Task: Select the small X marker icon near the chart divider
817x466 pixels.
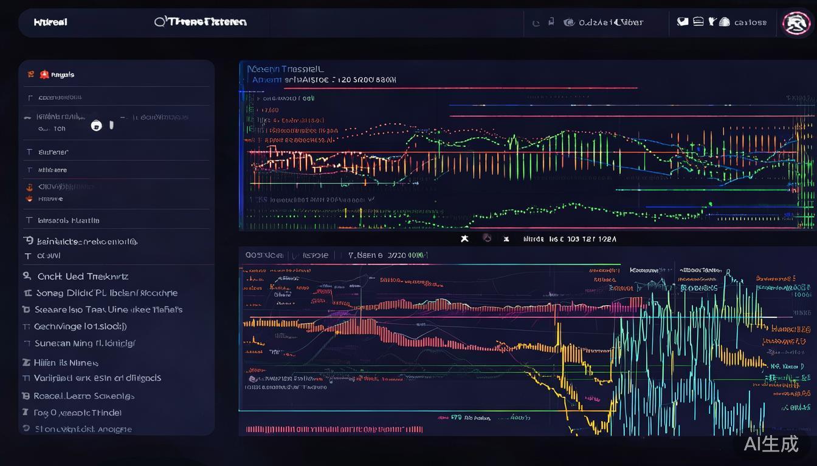Action: pyautogui.click(x=506, y=239)
